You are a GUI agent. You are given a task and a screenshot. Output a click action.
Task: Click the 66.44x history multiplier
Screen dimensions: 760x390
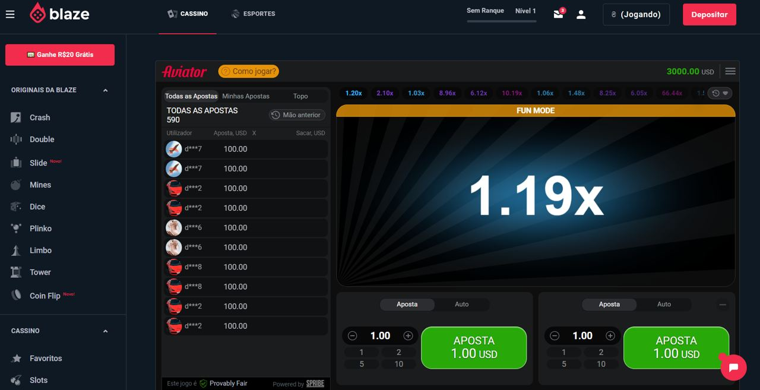(672, 93)
